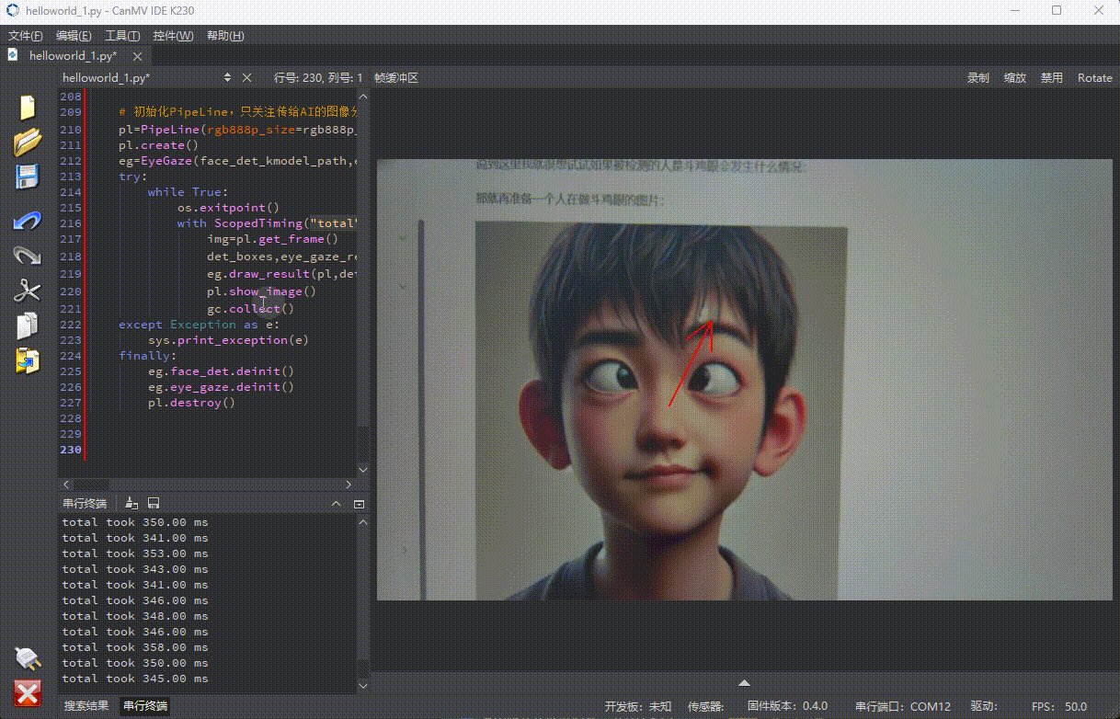The height and width of the screenshot is (719, 1120).
Task: Click the editor horizontal scroll-right arrow
Action: click(x=349, y=485)
